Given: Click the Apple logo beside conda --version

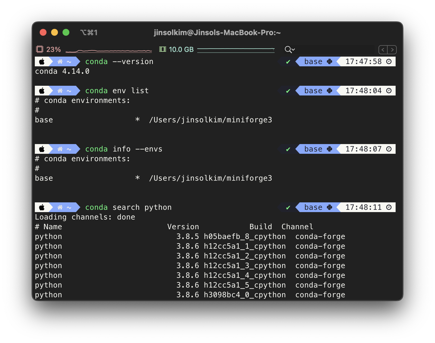Looking at the screenshot, I should pos(42,61).
